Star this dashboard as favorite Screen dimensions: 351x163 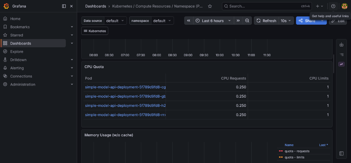point(210,6)
